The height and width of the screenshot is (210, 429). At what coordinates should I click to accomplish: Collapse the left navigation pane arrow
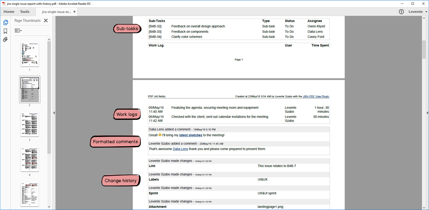[54, 113]
